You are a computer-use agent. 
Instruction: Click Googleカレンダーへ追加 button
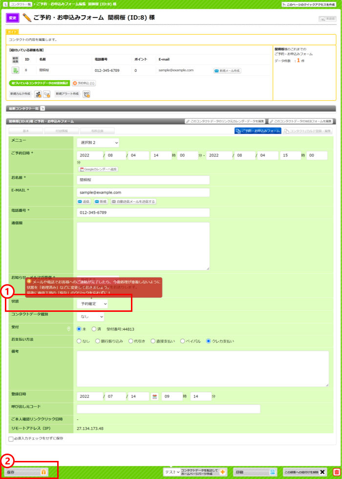[x=98, y=169]
